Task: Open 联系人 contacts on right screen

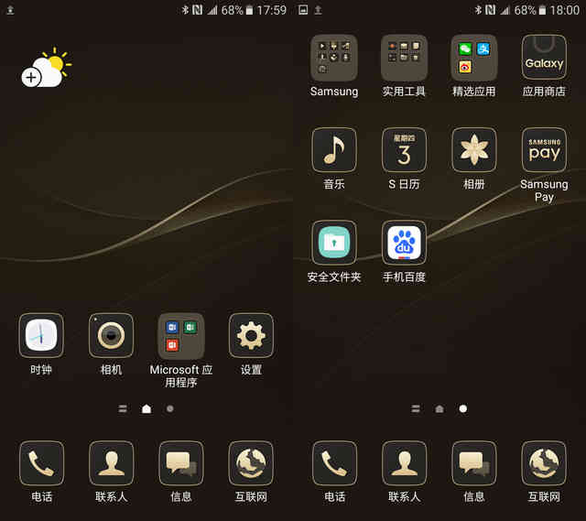Action: [405, 463]
